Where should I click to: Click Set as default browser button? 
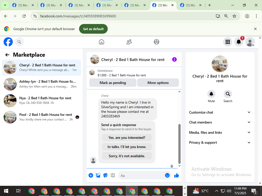click(93, 29)
